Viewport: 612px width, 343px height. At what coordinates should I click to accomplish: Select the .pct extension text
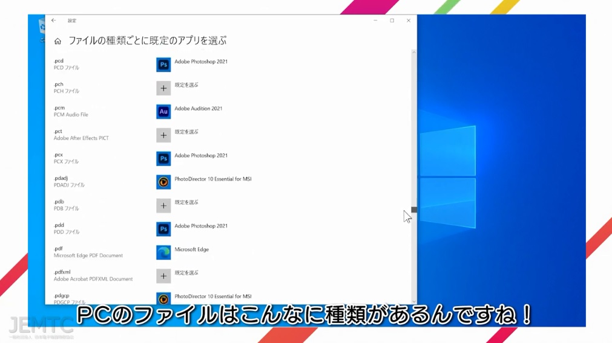[58, 131]
